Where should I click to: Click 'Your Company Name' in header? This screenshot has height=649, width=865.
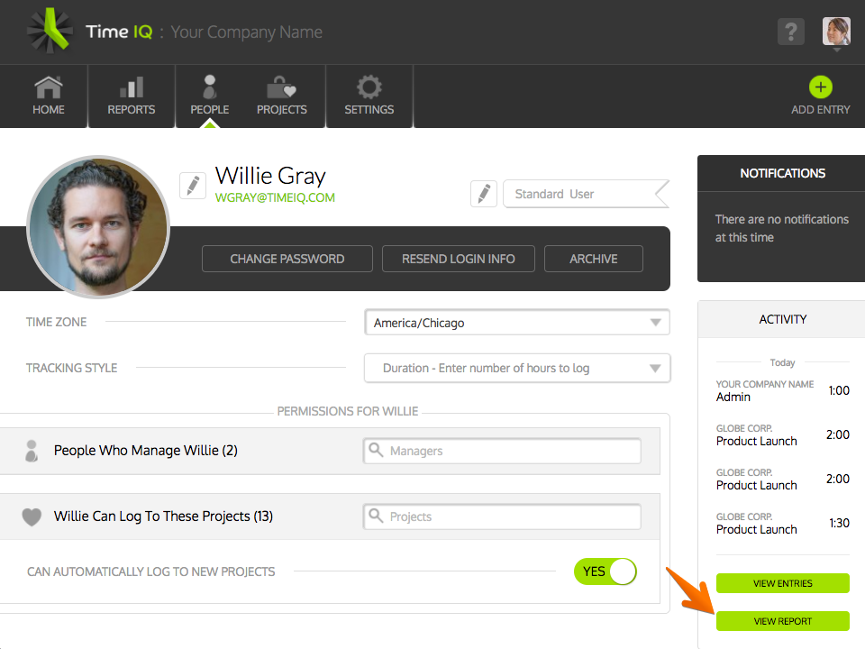[246, 32]
